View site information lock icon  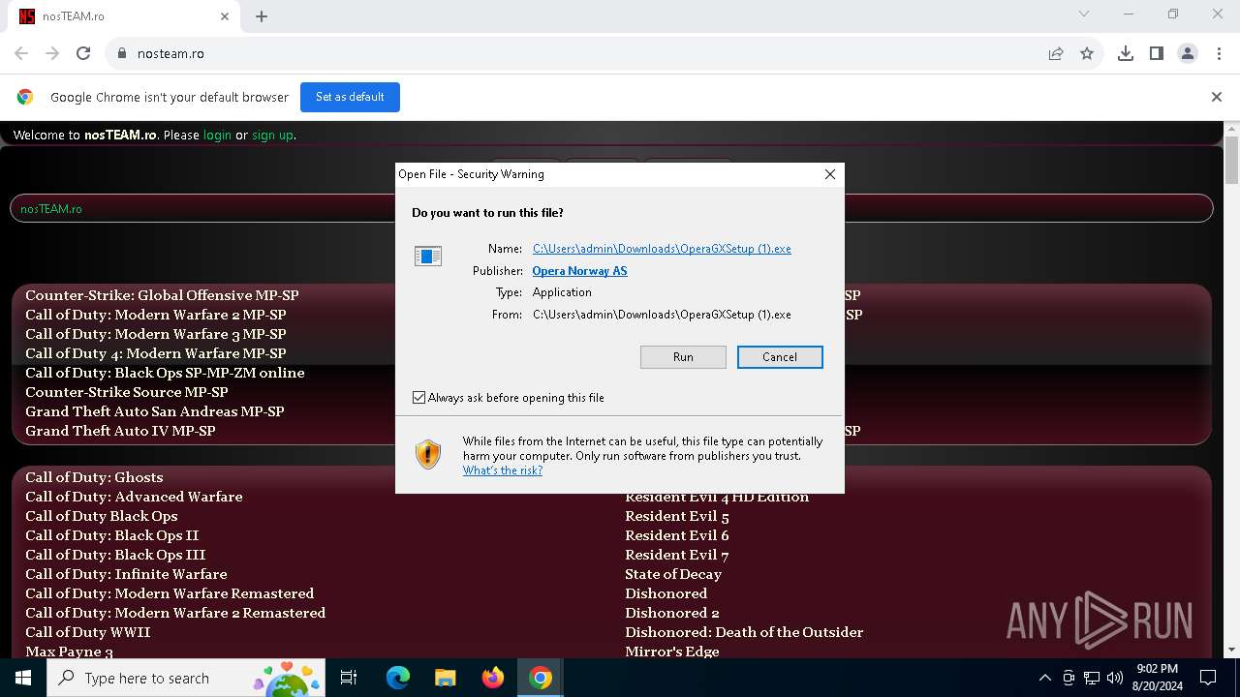click(122, 53)
